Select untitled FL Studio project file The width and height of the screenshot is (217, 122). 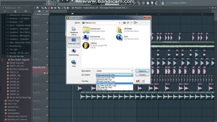95,45
